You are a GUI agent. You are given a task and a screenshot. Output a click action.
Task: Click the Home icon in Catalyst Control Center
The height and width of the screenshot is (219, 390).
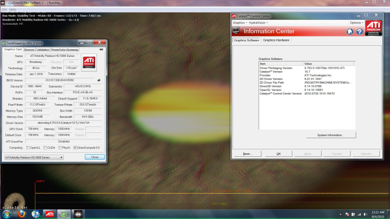(x=350, y=32)
